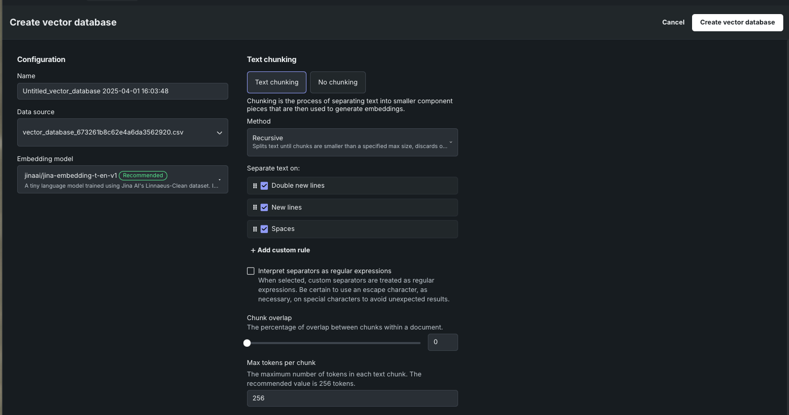This screenshot has height=415, width=789.
Task: Click Add custom rule
Action: tap(280, 250)
